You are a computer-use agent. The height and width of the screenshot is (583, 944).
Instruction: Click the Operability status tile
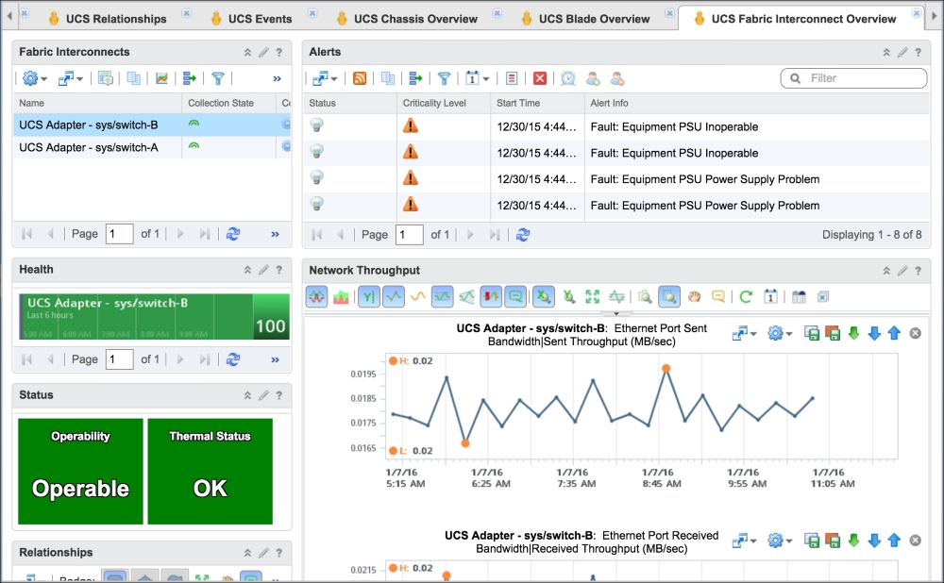80,471
